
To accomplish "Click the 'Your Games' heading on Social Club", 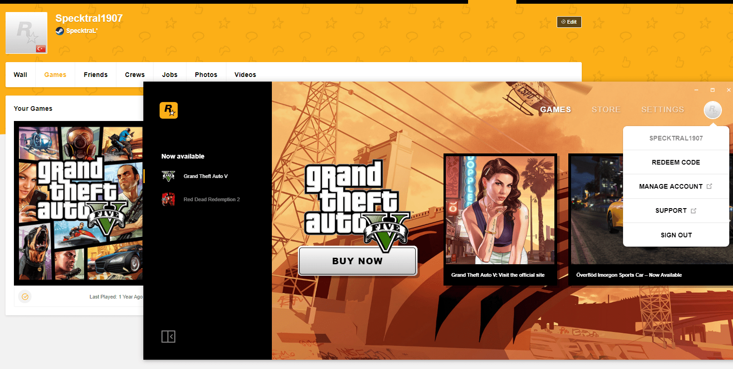I will (33, 108).
